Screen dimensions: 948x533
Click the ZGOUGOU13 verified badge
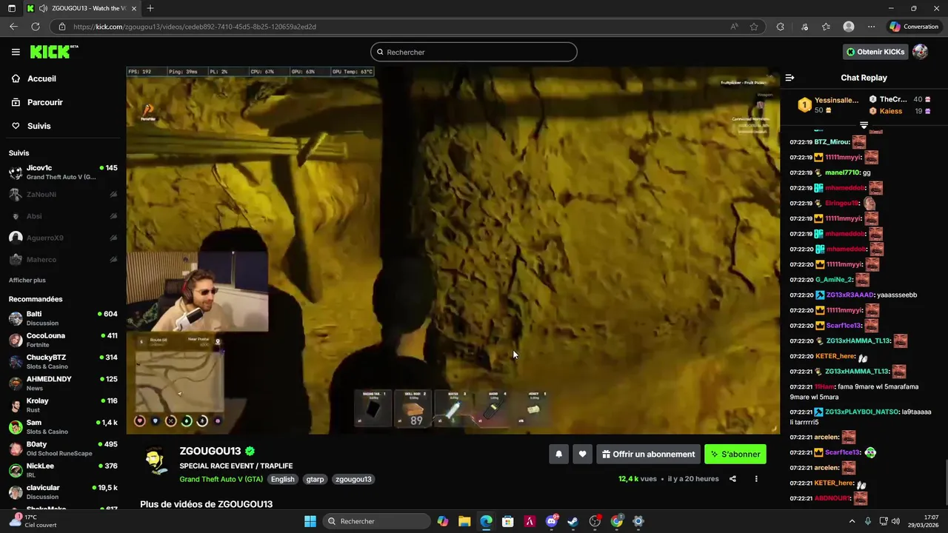[250, 451]
